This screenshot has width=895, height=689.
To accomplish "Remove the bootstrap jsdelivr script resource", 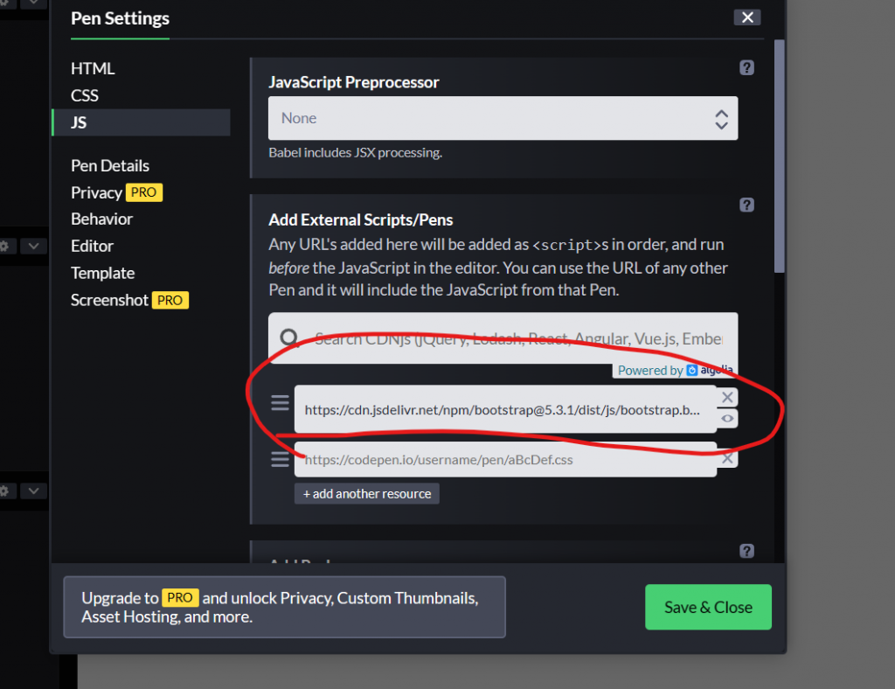I will click(727, 397).
